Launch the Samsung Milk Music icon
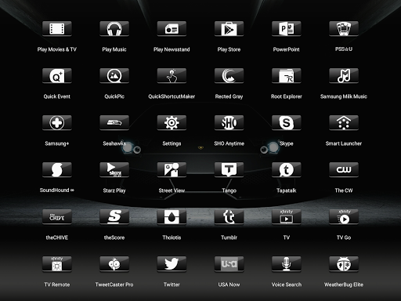This screenshot has height=301, width=401. pos(344,75)
